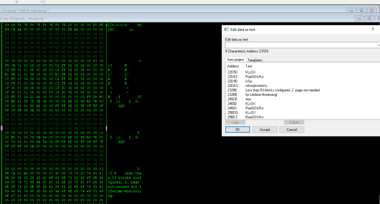Select the list row at address 22D5D
The height and width of the screenshot is (204, 380).
click(303, 72)
